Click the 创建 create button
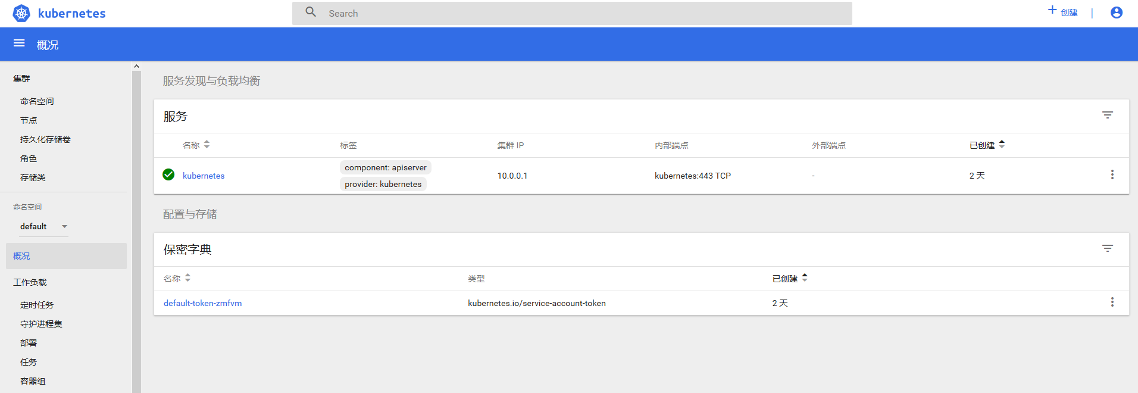 point(1062,12)
